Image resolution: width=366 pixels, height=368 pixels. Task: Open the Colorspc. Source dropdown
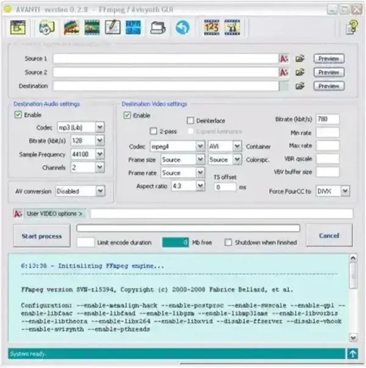coord(237,160)
